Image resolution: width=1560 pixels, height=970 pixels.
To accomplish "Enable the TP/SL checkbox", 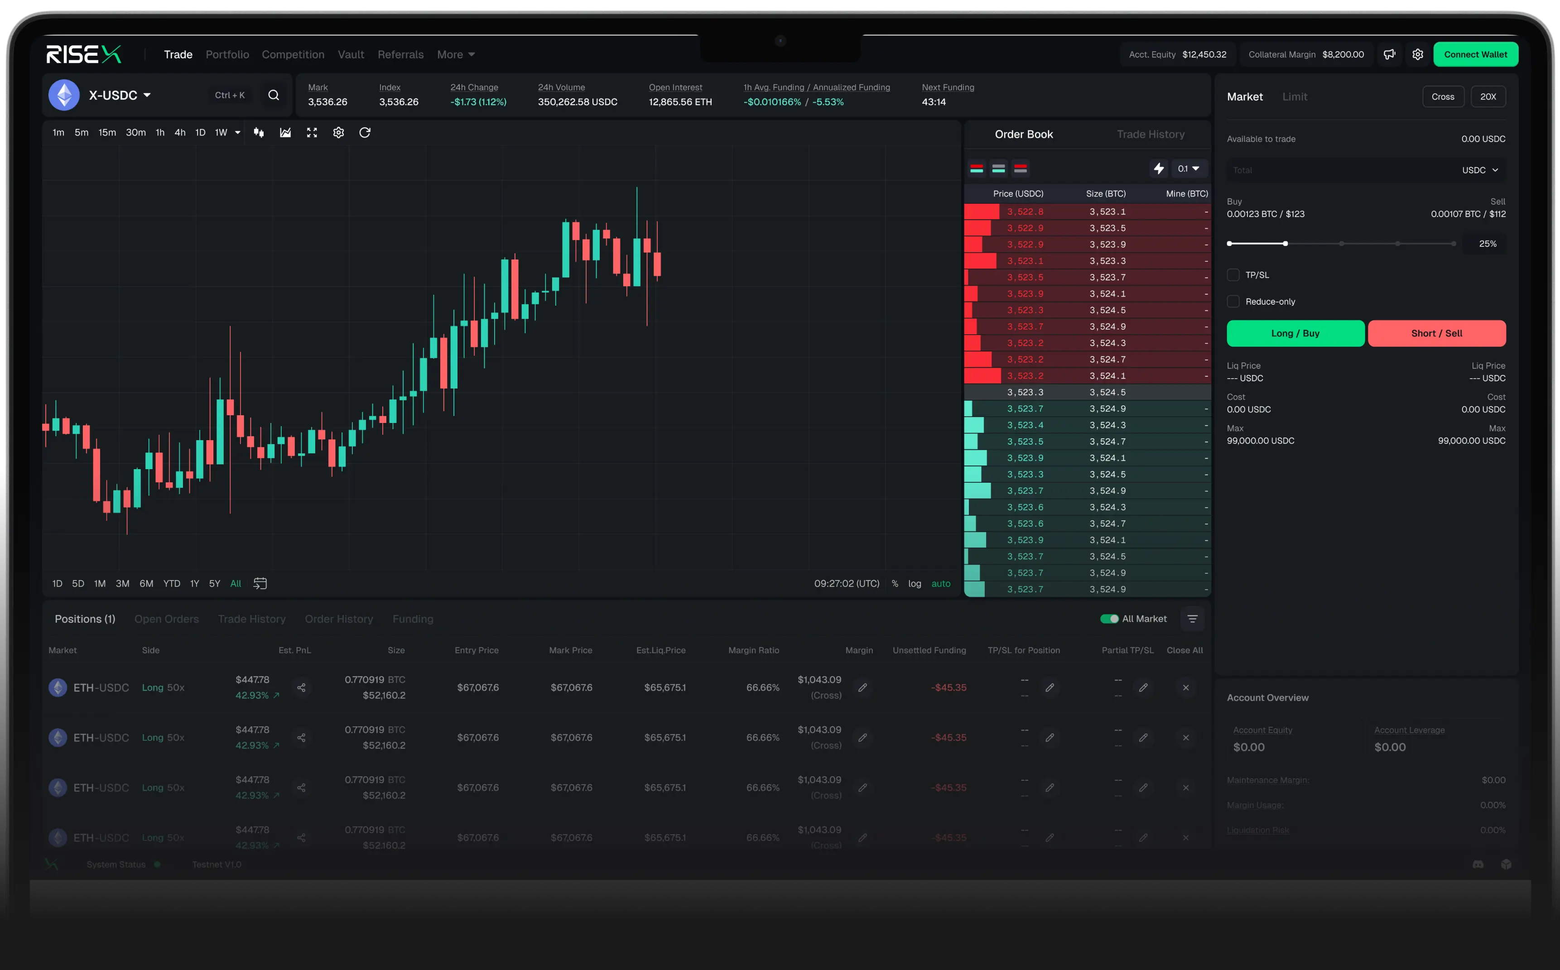I will 1233,274.
